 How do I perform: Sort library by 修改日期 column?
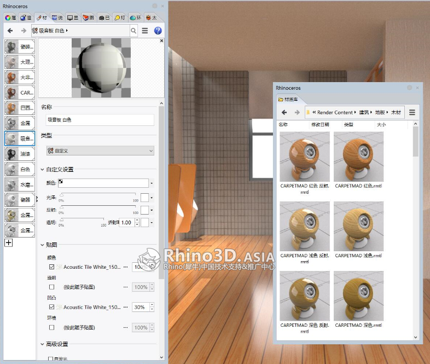pos(320,125)
